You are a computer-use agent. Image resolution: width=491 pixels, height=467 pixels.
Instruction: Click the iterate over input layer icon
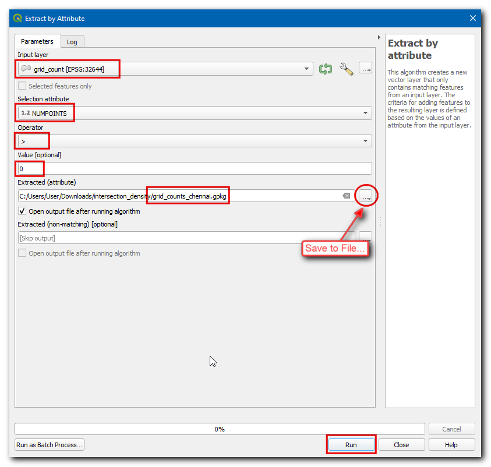[x=325, y=69]
